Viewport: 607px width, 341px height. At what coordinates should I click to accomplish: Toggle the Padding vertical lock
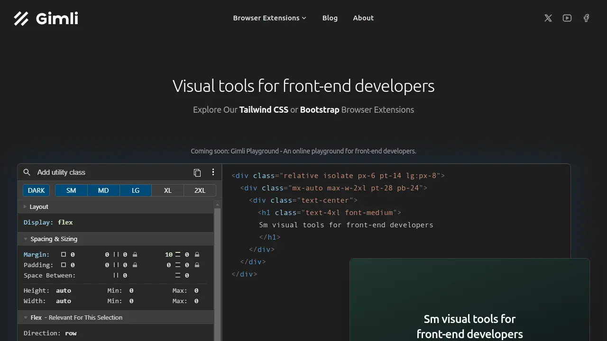tap(197, 265)
